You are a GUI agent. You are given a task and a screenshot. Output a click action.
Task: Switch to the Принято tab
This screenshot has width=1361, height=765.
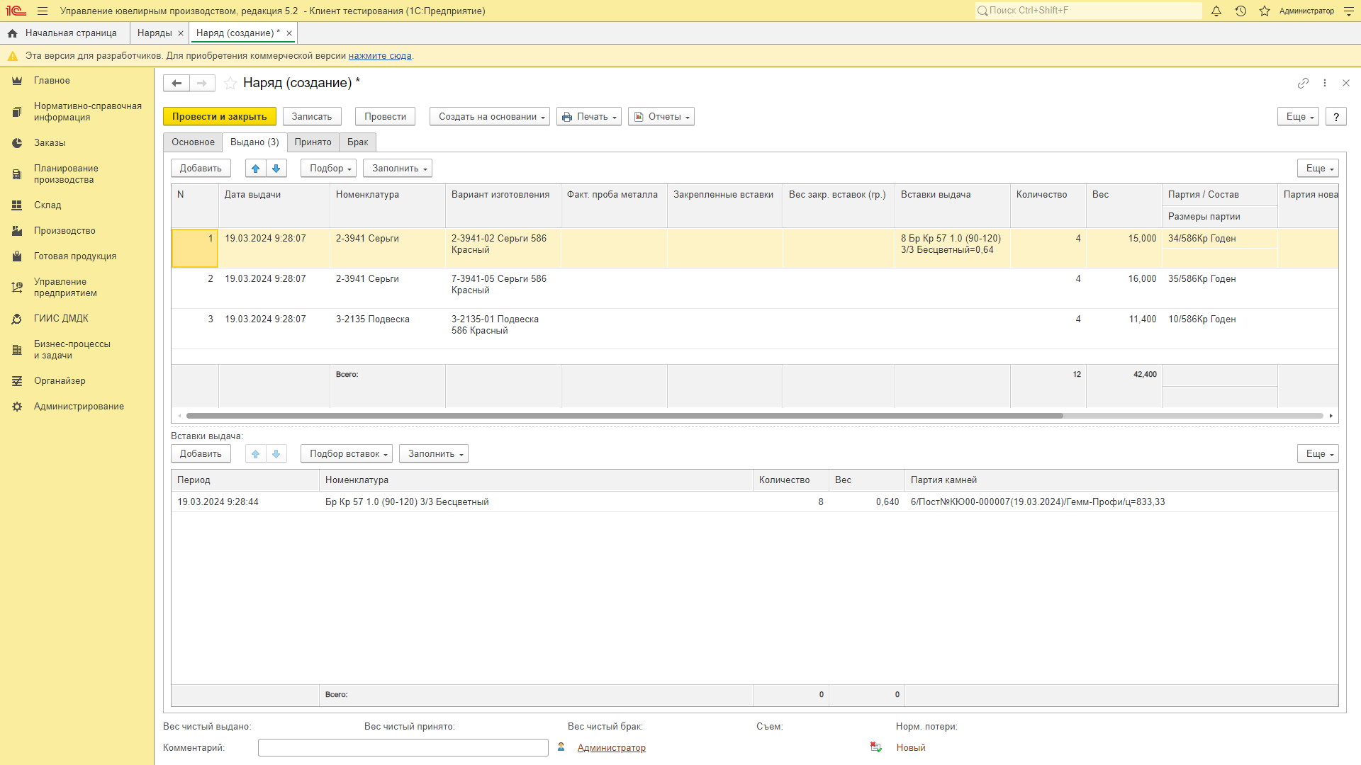(x=313, y=142)
